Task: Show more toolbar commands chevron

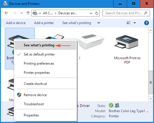Action: pos(98,23)
